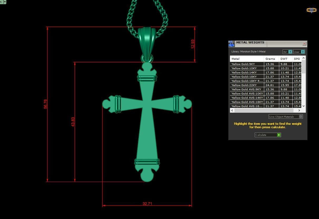This screenshot has height=219, width=319.
Task: Select the Yellow Gold:9KY row
Action: click(266, 64)
